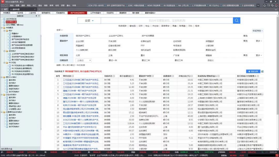Image resolution: width=279 pixels, height=157 pixels.
Task: Add a new tab with the plus icon
Action: click(x=39, y=9)
